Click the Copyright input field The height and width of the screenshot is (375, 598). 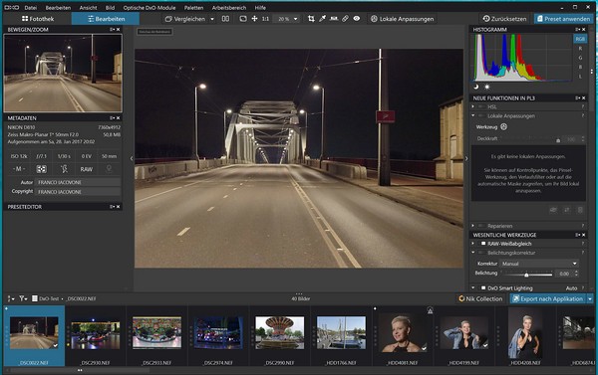(x=78, y=192)
